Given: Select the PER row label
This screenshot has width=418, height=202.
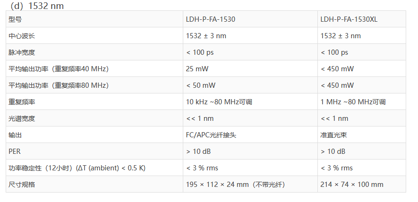Looking at the screenshot, I should click(15, 151).
